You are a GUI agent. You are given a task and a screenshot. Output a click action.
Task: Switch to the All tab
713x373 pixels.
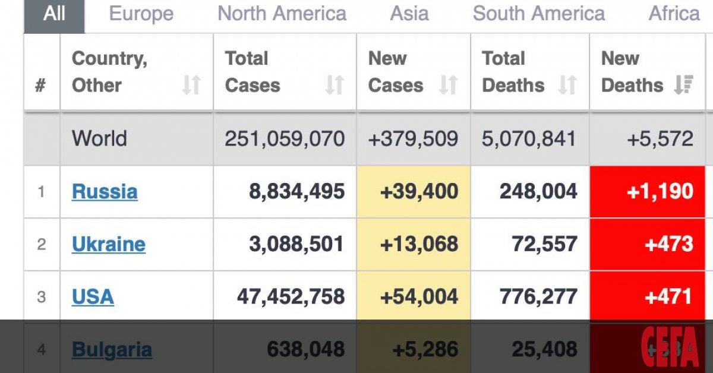54,14
